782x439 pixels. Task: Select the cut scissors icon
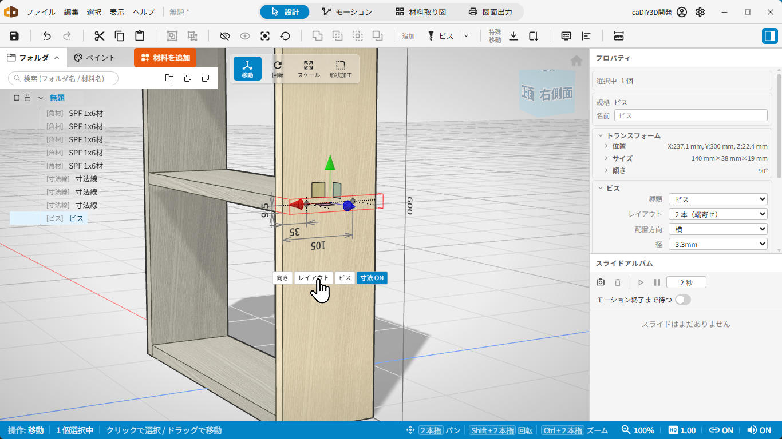100,36
